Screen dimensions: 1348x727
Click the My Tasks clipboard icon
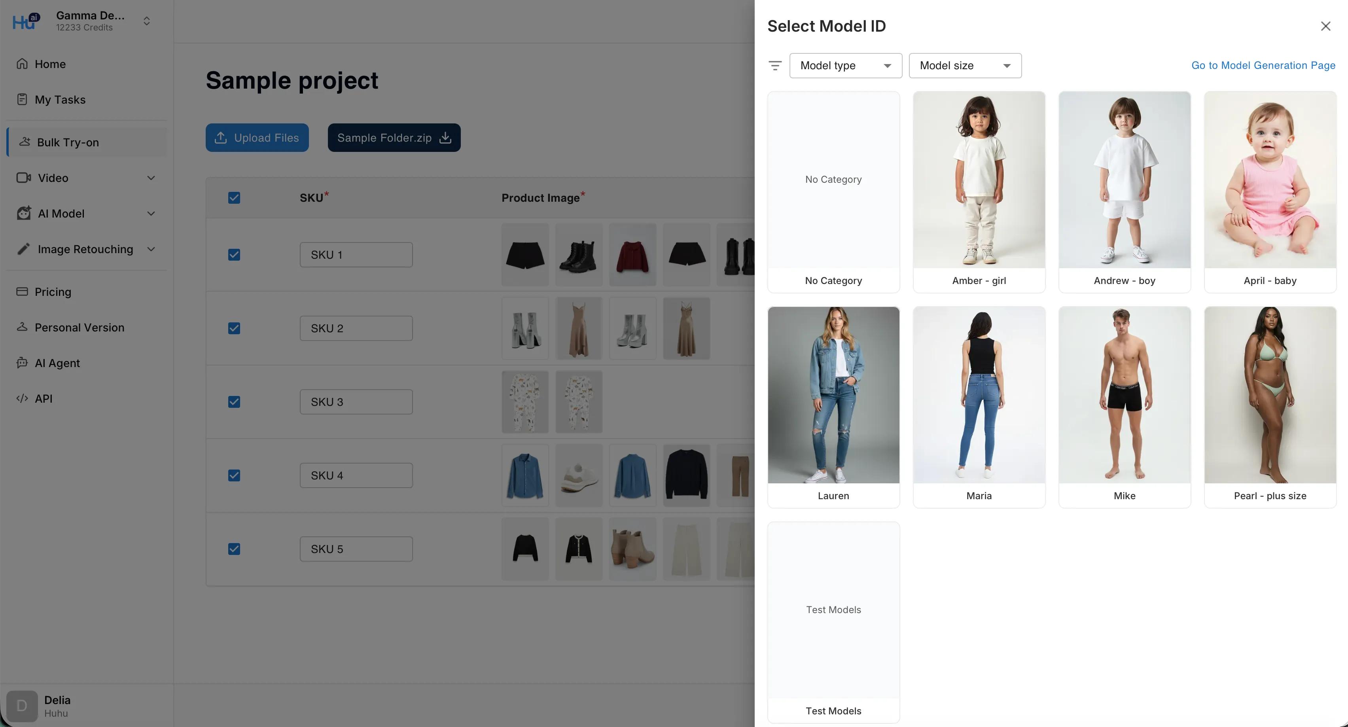[22, 99]
